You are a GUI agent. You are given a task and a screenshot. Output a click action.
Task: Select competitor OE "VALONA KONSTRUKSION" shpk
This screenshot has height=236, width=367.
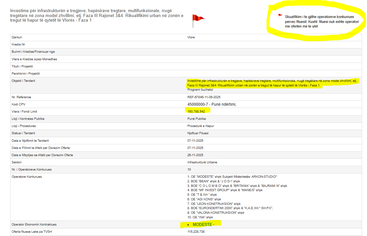click(x=216, y=213)
